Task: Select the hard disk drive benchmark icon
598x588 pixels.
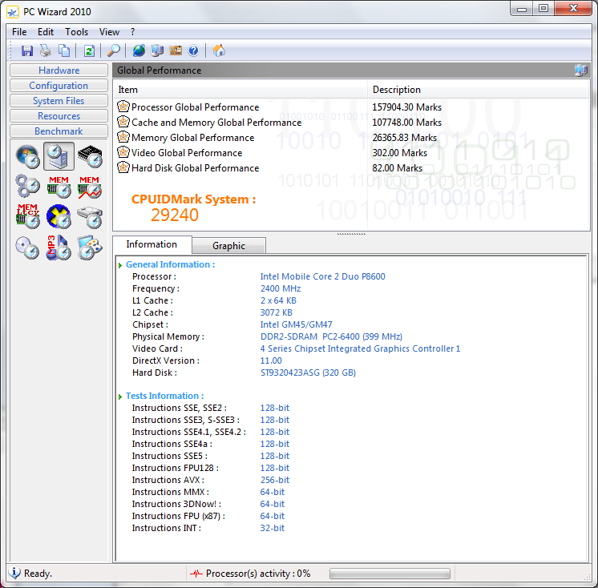Action: (90, 217)
